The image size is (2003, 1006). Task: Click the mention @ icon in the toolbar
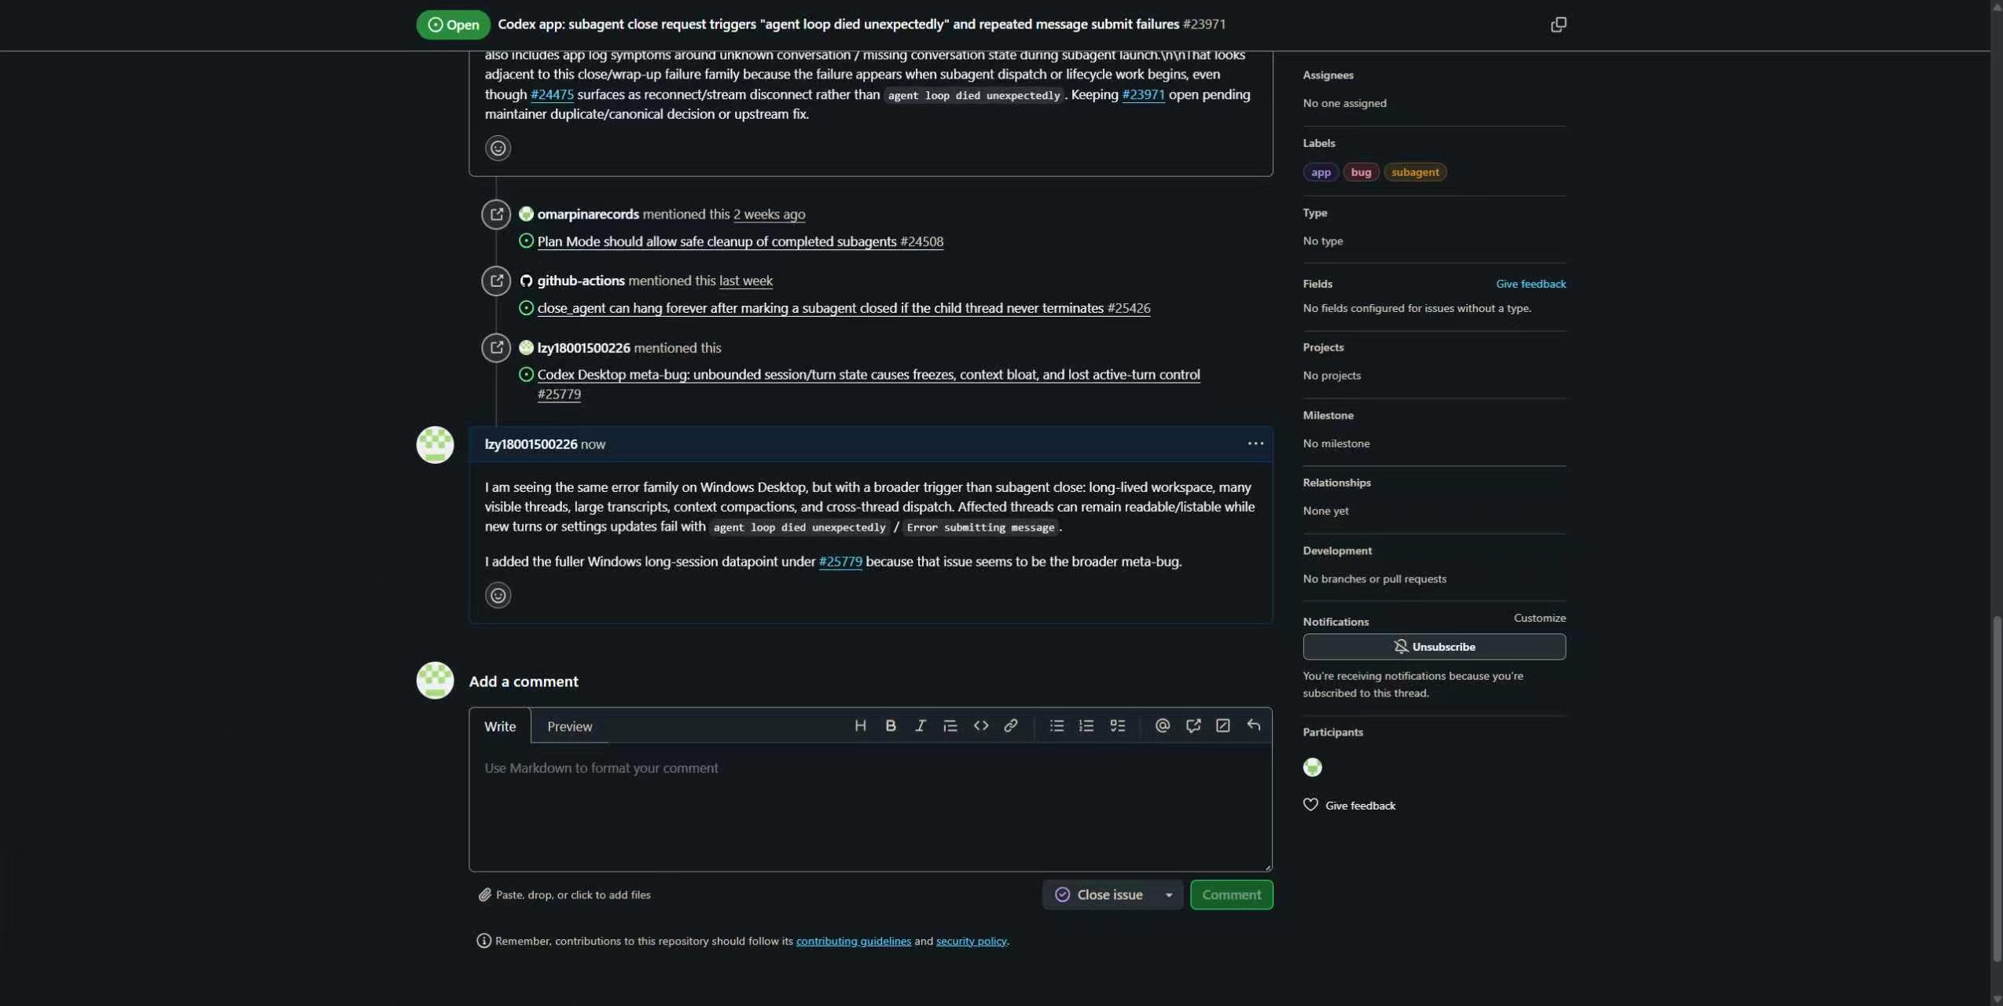(1162, 725)
